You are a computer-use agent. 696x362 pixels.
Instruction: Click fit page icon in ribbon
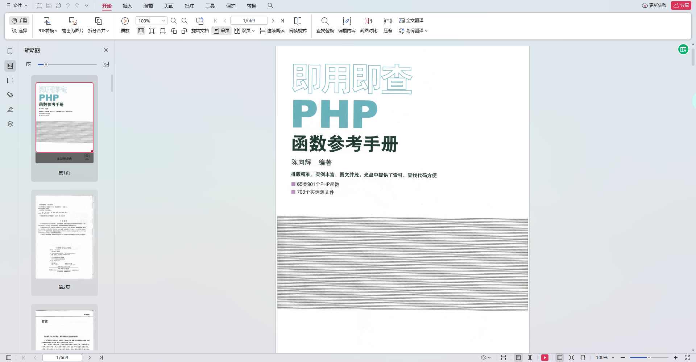pos(152,31)
